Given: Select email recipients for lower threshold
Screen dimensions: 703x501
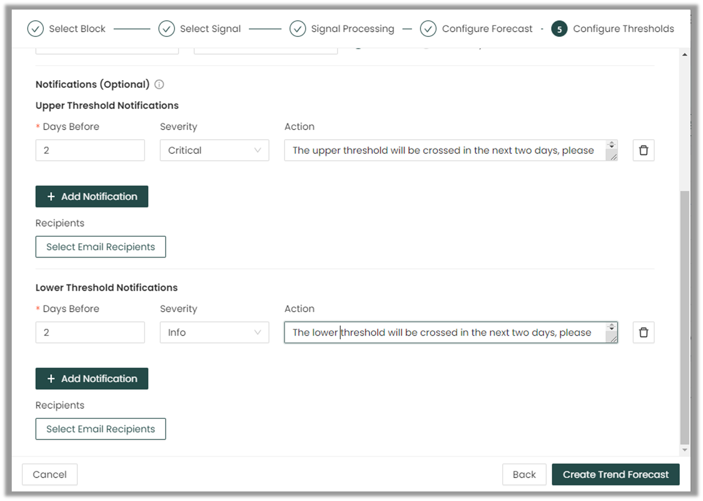Looking at the screenshot, I should pyautogui.click(x=100, y=429).
